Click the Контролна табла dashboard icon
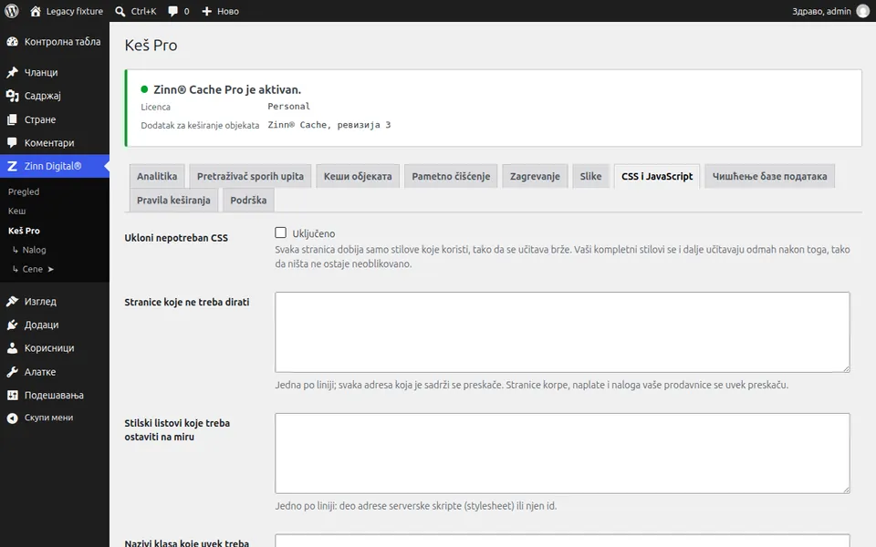 click(x=12, y=42)
